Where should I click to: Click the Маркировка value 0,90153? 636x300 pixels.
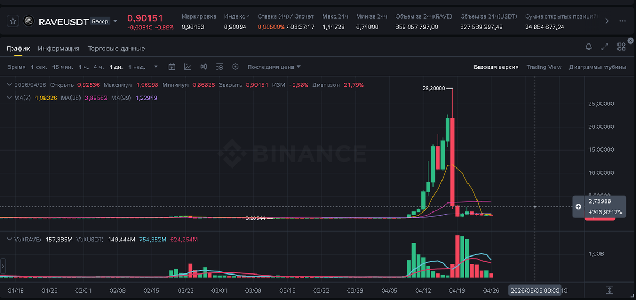[x=192, y=27]
